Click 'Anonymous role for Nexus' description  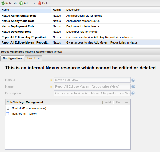click(x=83, y=21)
